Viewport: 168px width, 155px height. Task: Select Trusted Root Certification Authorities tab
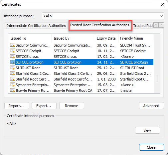coord(99,25)
